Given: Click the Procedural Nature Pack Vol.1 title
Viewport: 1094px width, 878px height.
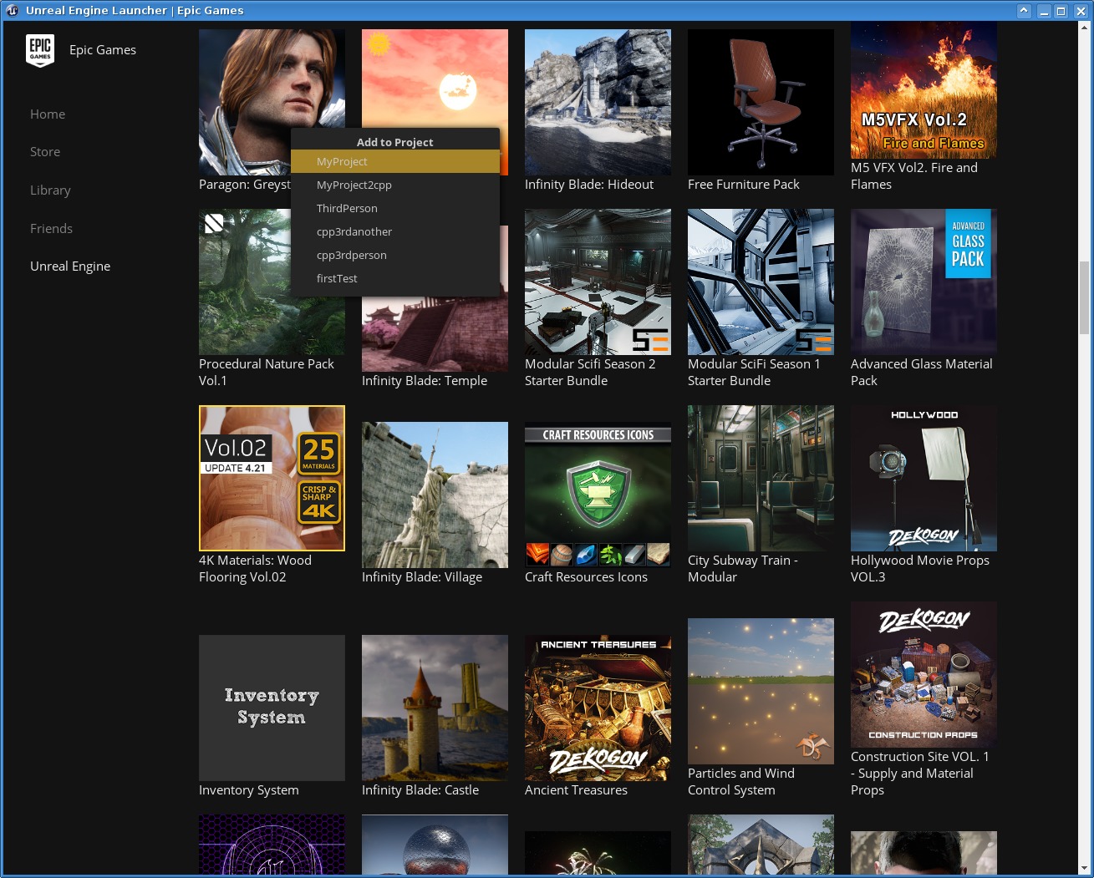Looking at the screenshot, I should coord(267,373).
